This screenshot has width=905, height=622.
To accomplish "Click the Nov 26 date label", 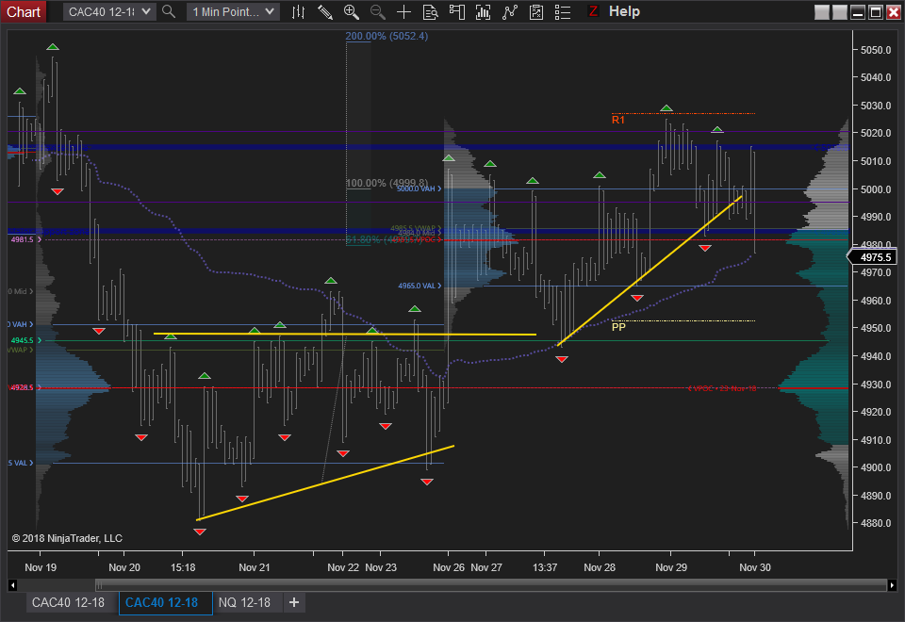I will coord(449,567).
